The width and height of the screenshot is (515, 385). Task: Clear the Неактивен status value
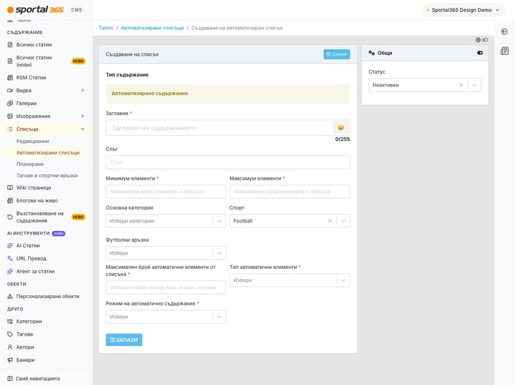pos(461,85)
